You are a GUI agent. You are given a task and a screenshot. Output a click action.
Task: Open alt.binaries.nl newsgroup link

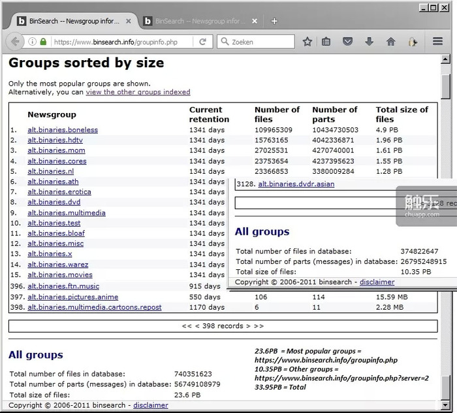coord(50,171)
